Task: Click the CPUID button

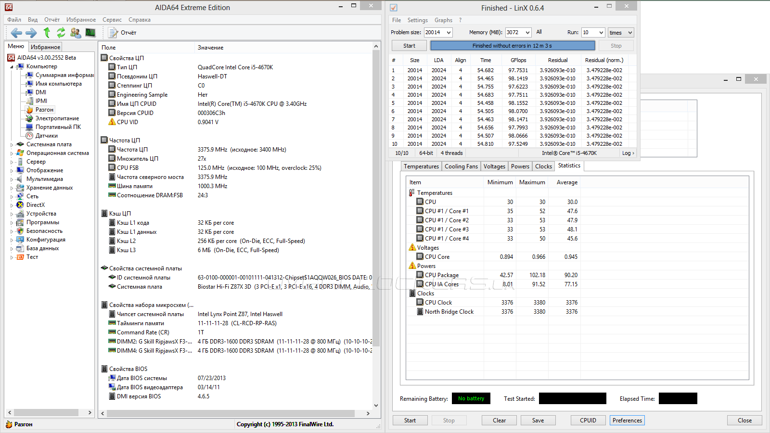Action: pos(588,420)
